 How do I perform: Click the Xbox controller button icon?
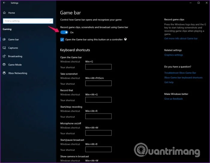[x=125, y=39]
